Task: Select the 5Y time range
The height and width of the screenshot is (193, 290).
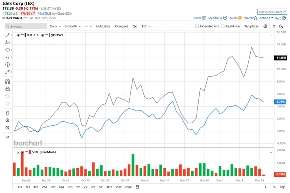Action: tap(101, 187)
